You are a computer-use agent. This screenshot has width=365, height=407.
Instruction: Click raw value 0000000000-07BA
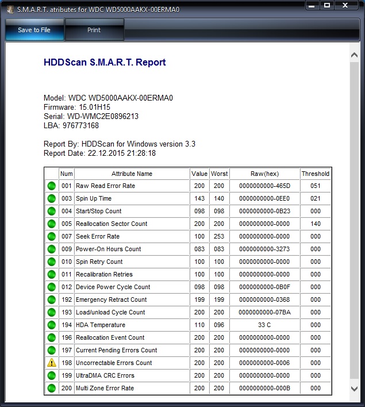pyautogui.click(x=264, y=312)
